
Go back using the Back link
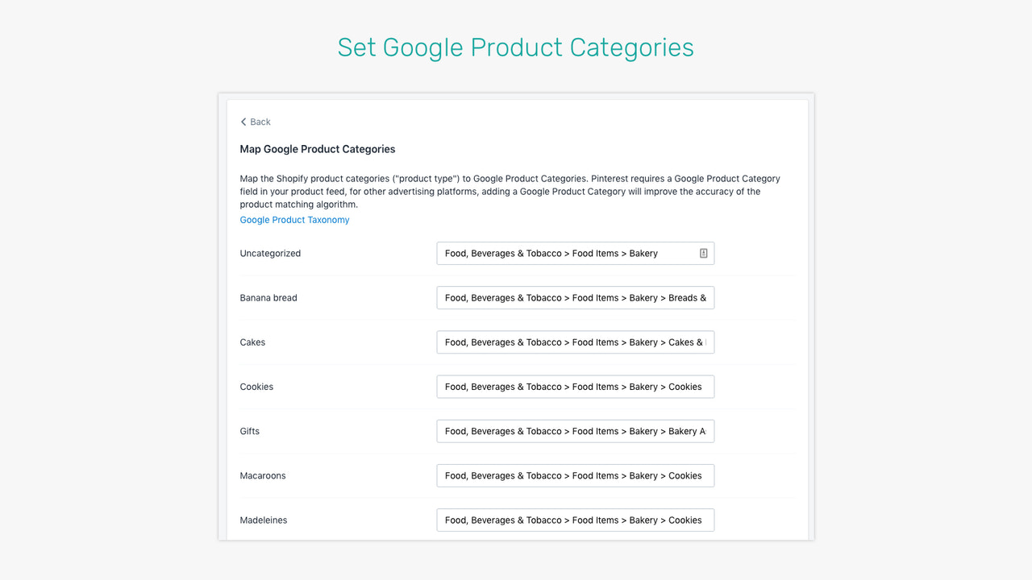pos(259,122)
